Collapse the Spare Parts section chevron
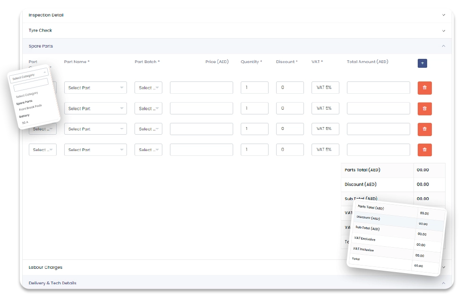Screen dimensions: 472x298 [443, 46]
